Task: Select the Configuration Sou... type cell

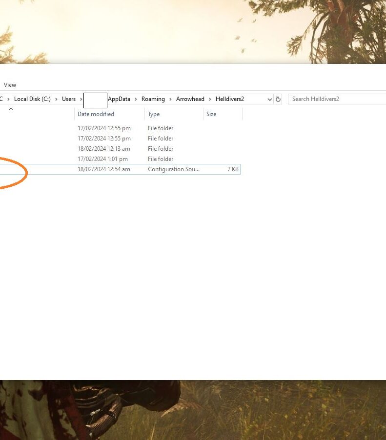Action: coord(174,169)
